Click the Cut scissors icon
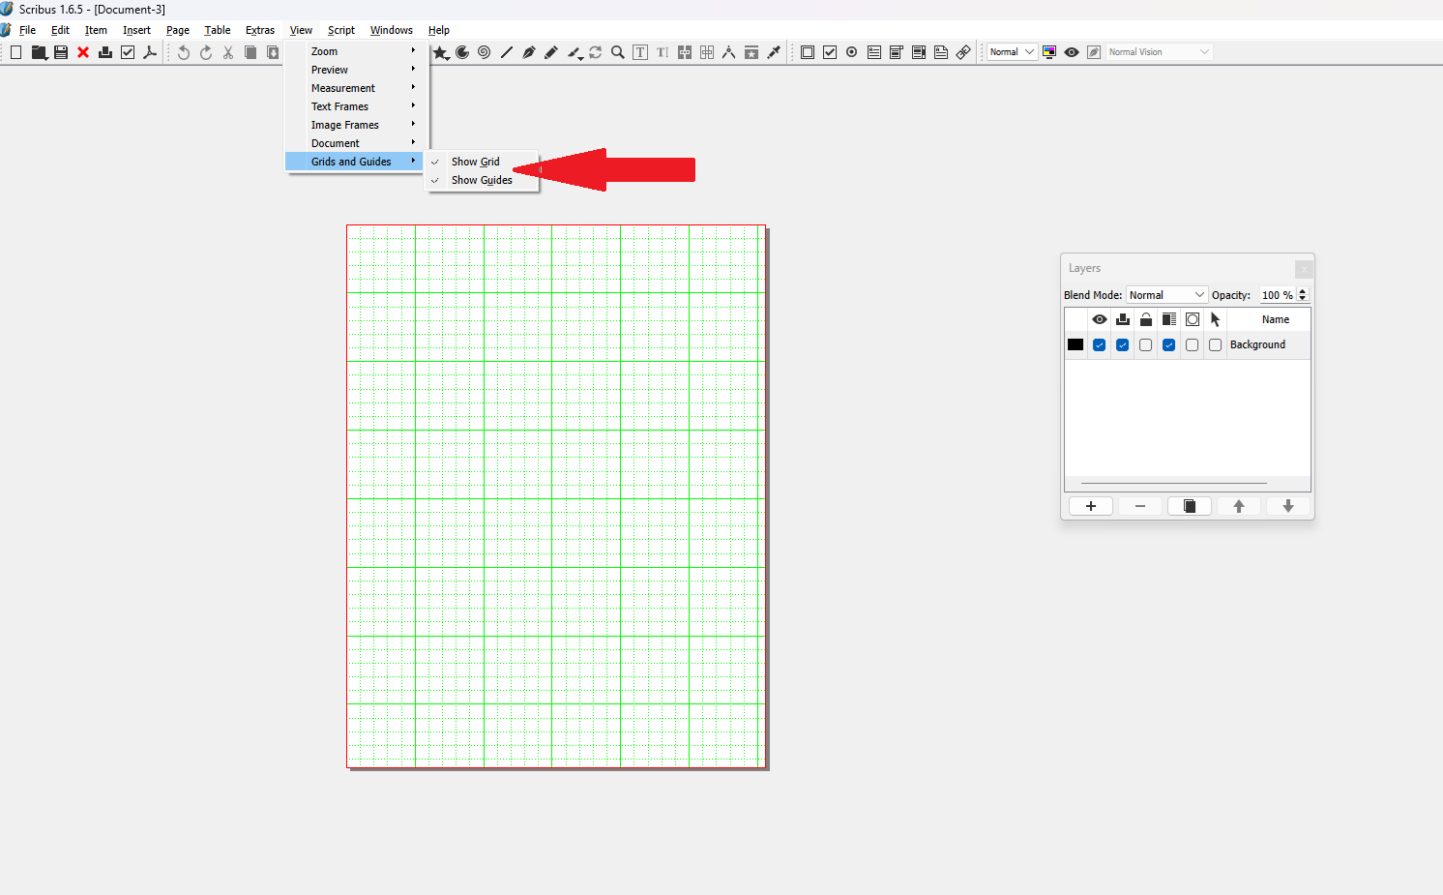Screen dimensions: 1443x895 pos(228,52)
